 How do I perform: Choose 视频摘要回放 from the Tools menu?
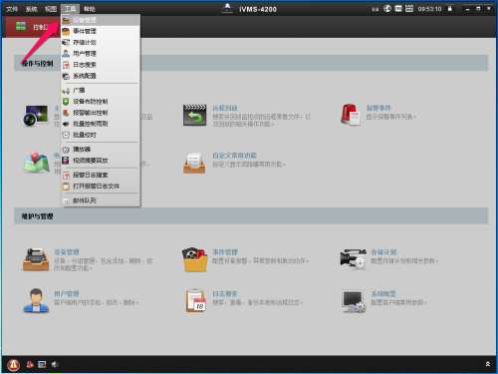[101, 161]
